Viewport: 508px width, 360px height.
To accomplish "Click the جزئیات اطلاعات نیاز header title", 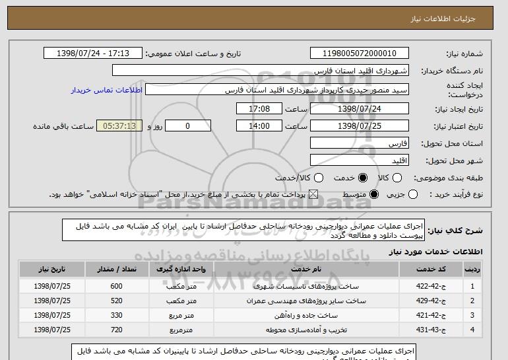I will click(443, 18).
